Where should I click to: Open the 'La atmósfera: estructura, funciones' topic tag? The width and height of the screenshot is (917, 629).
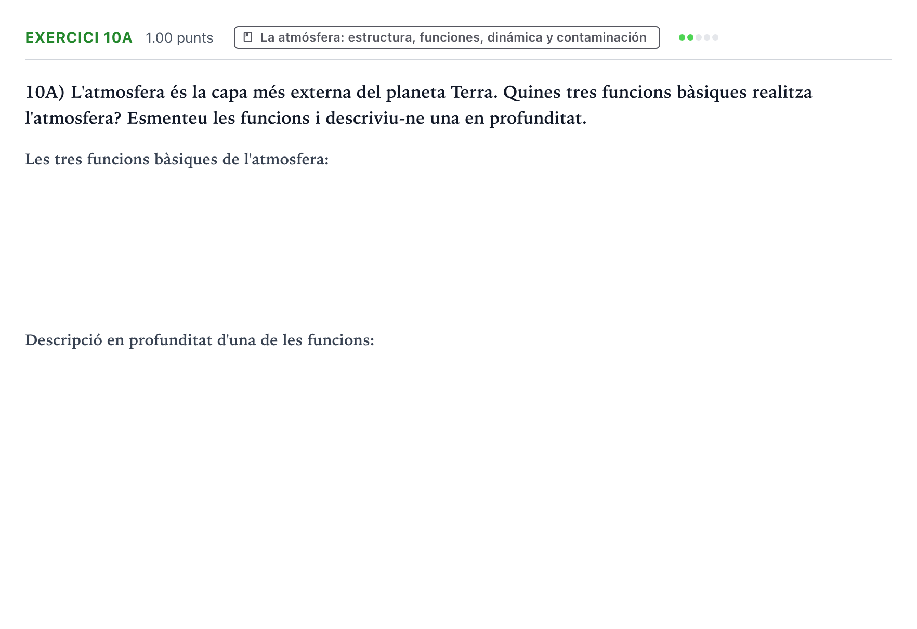click(447, 37)
